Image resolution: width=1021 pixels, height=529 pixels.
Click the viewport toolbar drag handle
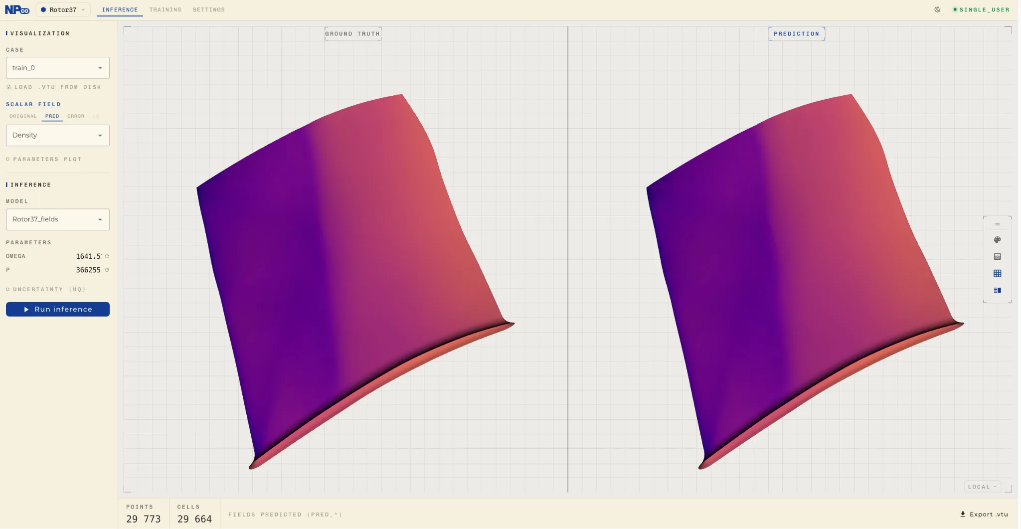(x=998, y=224)
